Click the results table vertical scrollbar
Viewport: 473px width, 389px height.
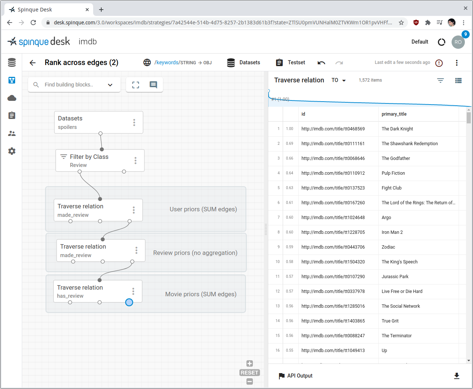[x=469, y=118]
